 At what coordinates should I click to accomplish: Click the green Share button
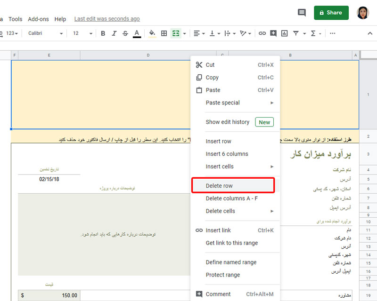[x=331, y=13]
